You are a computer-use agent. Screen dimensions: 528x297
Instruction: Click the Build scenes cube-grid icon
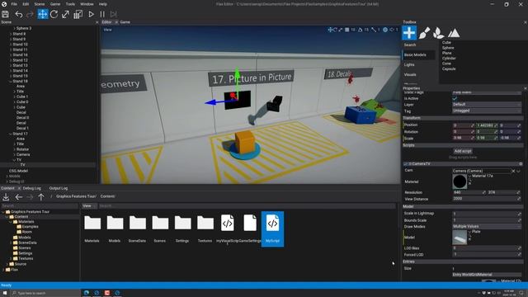(x=78, y=14)
